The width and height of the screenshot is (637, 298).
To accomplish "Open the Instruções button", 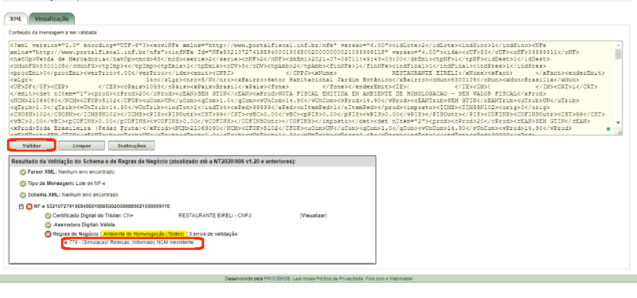I will (x=131, y=146).
